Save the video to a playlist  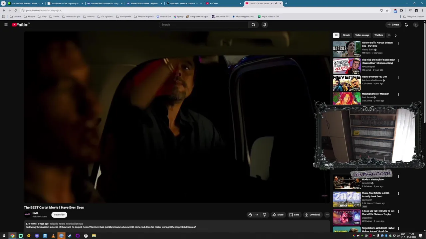(294, 215)
